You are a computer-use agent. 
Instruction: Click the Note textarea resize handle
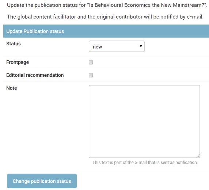[198, 156]
